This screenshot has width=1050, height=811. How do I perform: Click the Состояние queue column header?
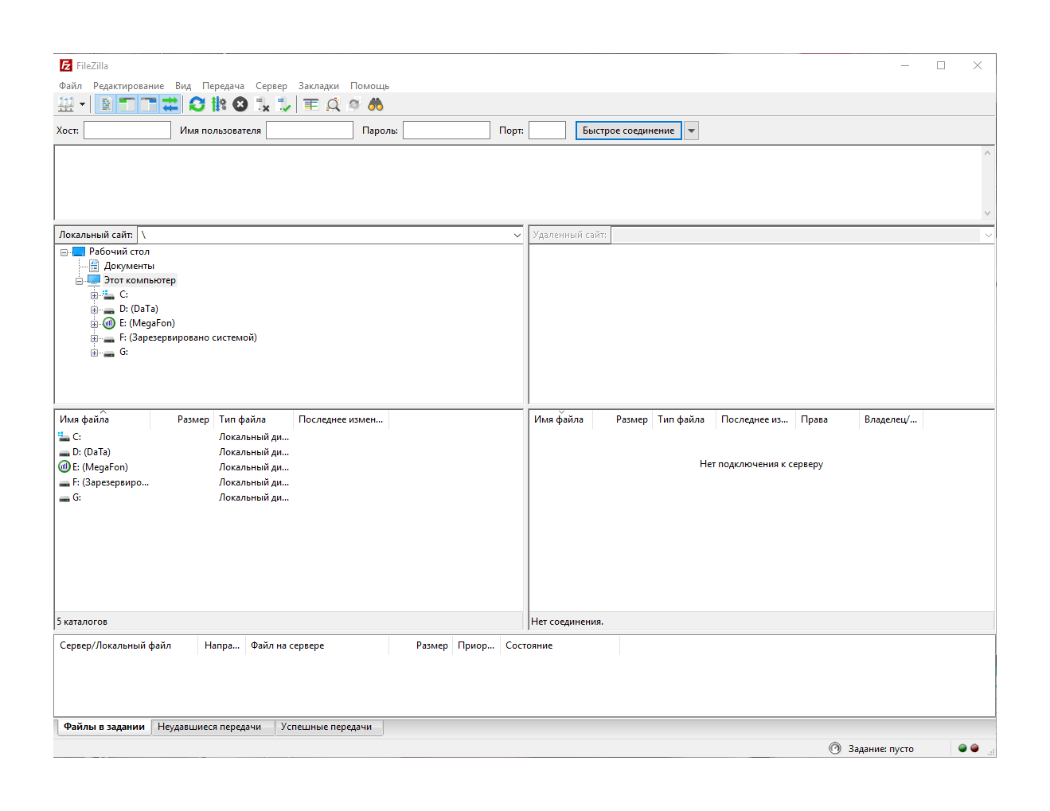click(x=560, y=645)
